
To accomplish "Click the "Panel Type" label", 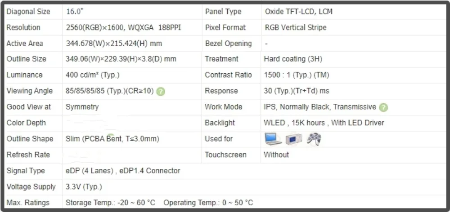I will click(x=223, y=12).
